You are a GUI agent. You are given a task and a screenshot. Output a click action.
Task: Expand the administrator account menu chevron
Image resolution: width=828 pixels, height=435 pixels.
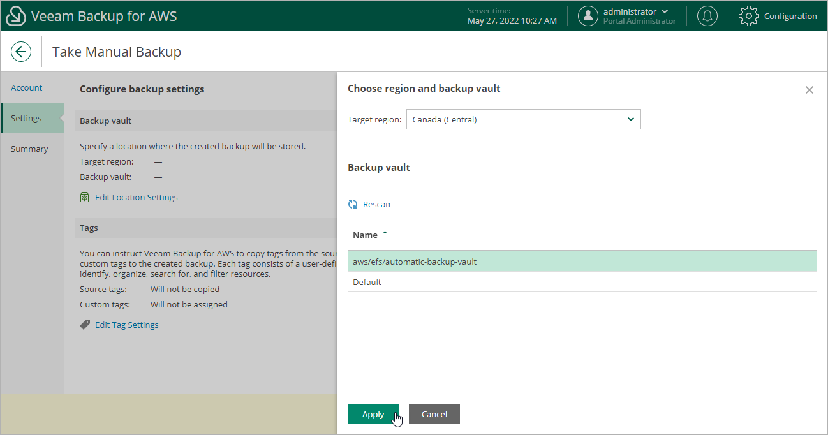(665, 11)
